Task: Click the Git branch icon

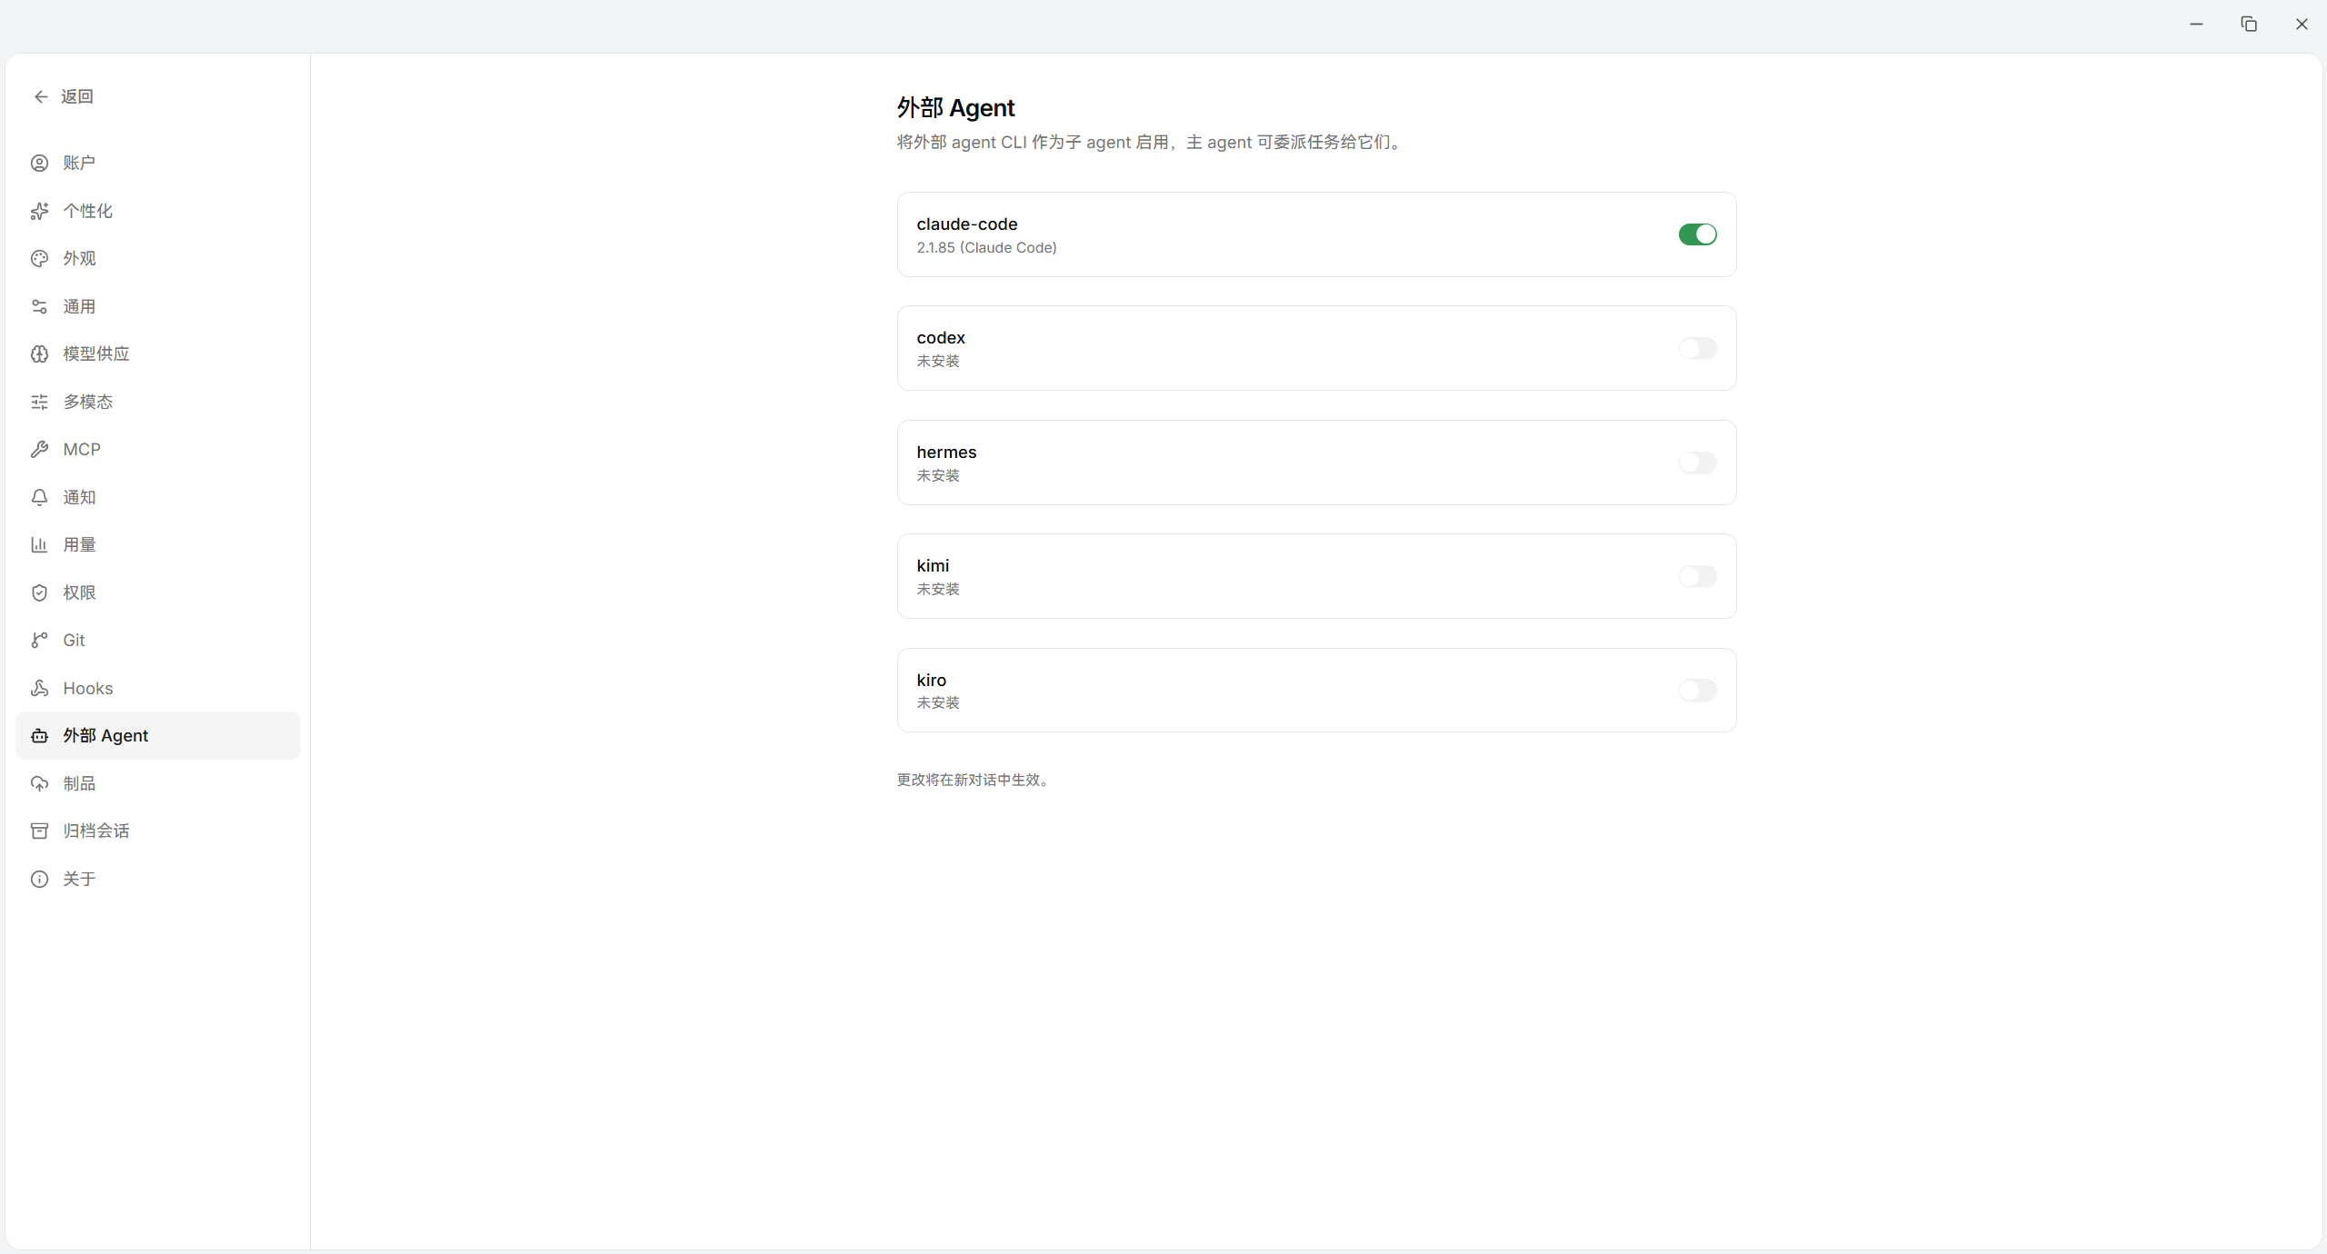Action: [x=39, y=641]
